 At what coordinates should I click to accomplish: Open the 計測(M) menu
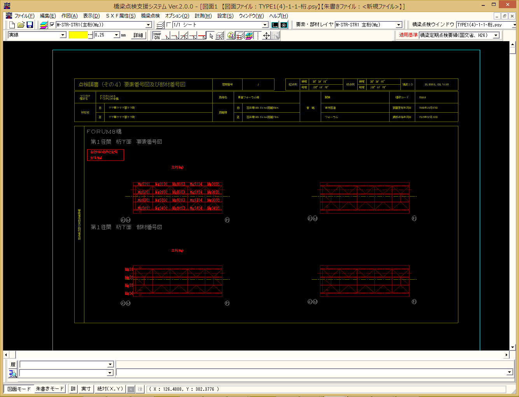(203, 16)
